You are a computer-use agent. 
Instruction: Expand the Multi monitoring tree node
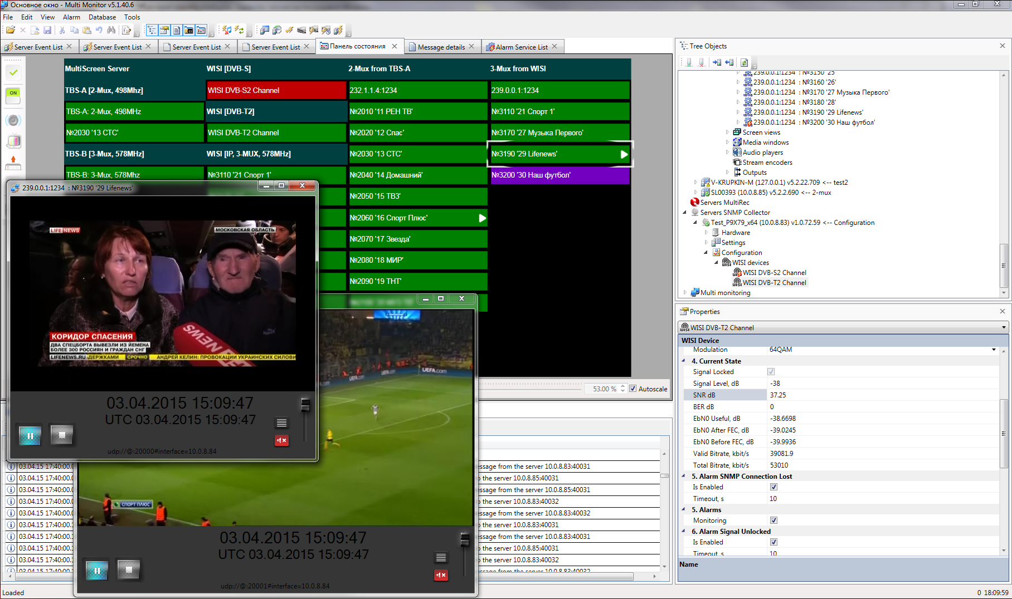[685, 293]
